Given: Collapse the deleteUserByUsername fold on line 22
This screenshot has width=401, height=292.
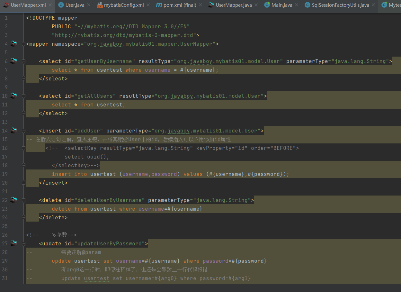Looking at the screenshot, I should [x=23, y=200].
